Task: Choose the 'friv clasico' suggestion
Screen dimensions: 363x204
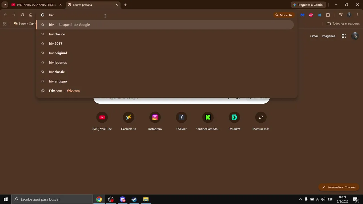Action: 165,34
